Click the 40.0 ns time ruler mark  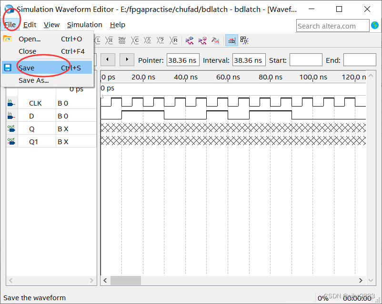tap(186, 77)
